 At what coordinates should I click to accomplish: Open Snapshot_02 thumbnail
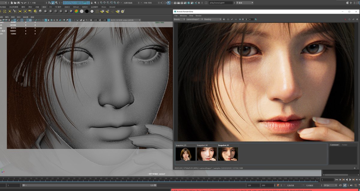(207, 154)
